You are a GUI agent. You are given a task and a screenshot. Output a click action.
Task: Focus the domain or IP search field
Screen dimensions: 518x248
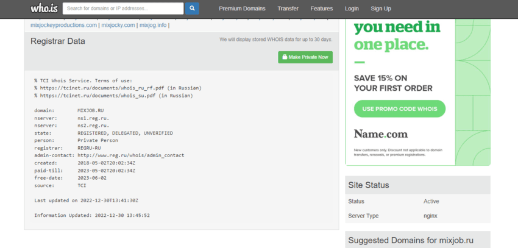pyautogui.click(x=123, y=9)
